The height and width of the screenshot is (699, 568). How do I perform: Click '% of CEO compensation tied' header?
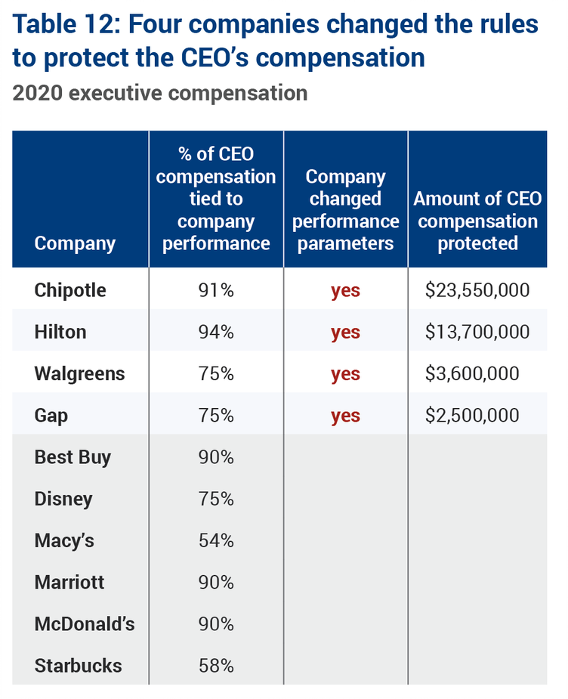(216, 199)
